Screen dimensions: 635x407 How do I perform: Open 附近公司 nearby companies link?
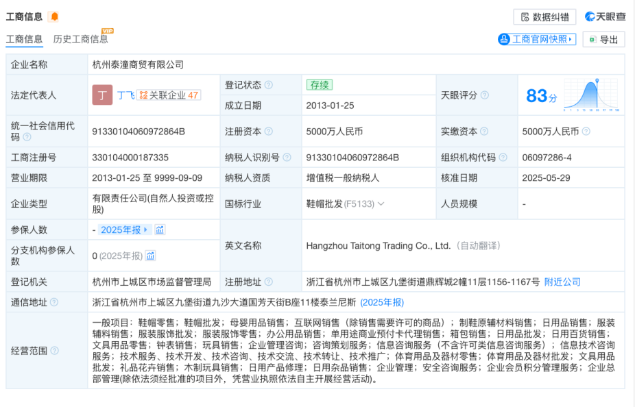tap(562, 282)
